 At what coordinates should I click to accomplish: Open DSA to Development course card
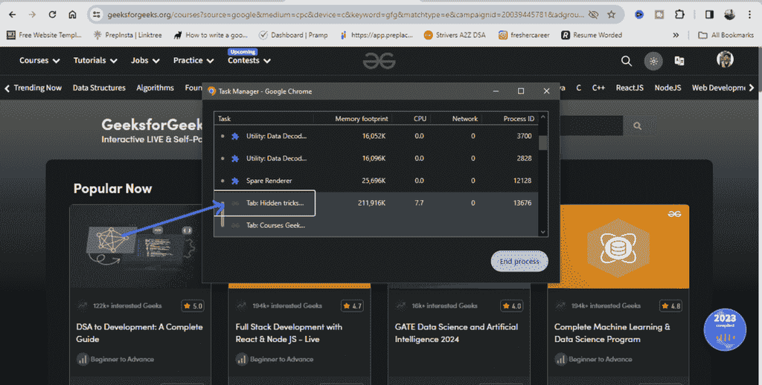(139, 333)
